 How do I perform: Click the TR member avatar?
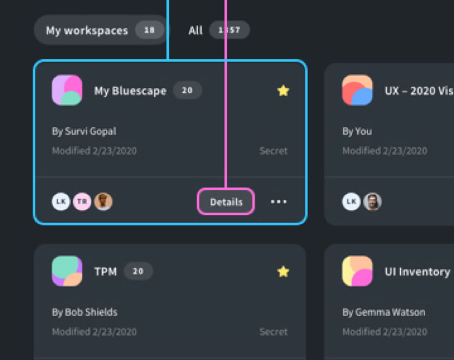click(x=82, y=202)
